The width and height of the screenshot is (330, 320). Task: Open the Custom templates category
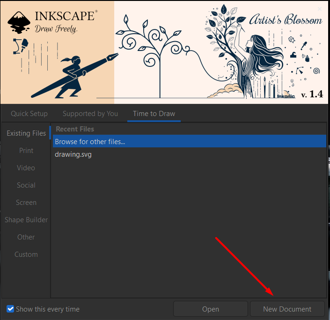click(x=26, y=255)
